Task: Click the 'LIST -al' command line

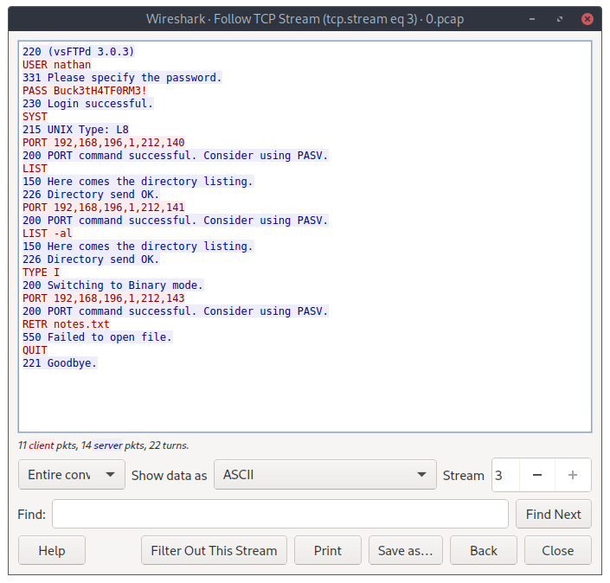Action: (48, 234)
